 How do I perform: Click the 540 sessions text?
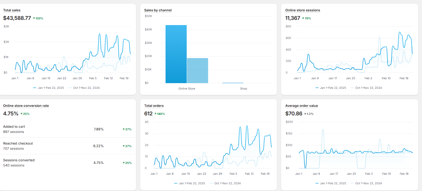(x=14, y=165)
